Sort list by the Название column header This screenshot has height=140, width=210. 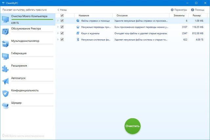[x=84, y=15]
